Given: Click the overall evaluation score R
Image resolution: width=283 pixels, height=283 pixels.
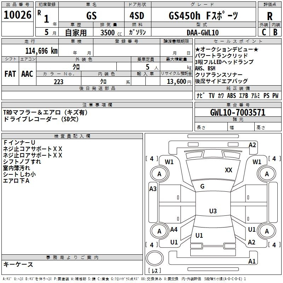Looking at the screenshot, I should pyautogui.click(x=270, y=16).
